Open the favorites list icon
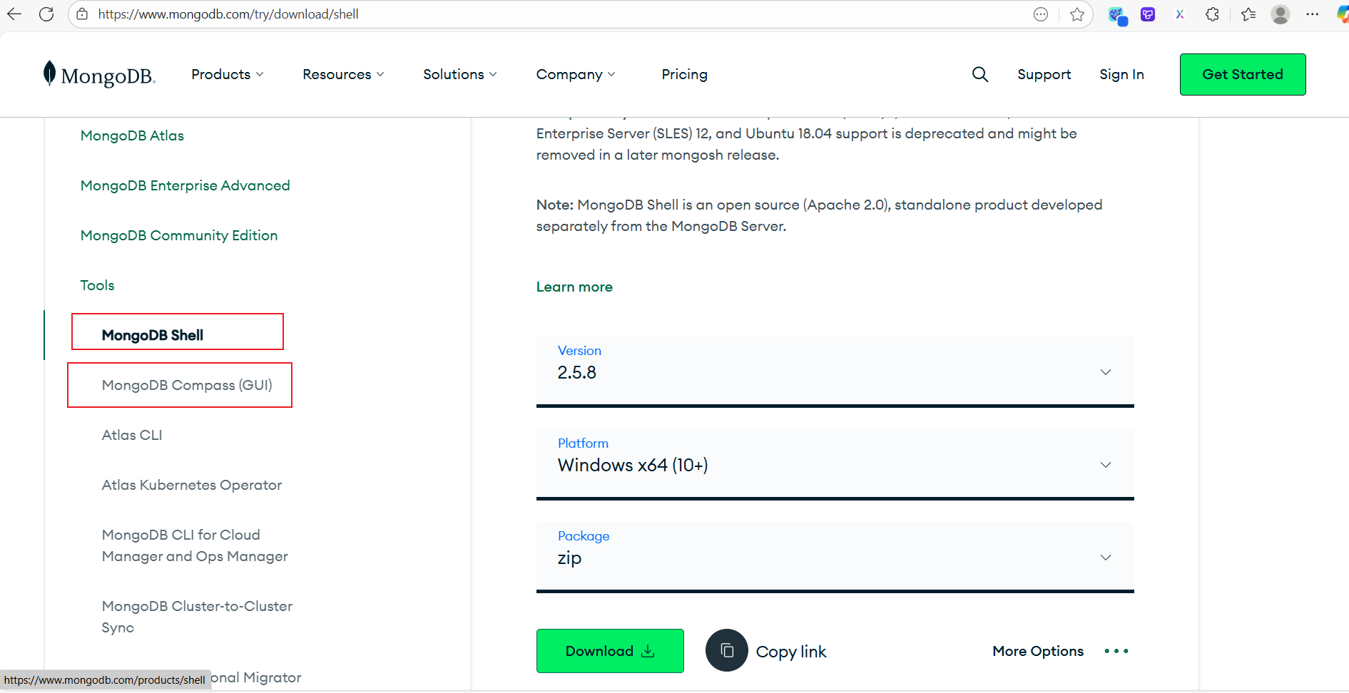Screen dimensions: 1349x693 click(x=1248, y=14)
